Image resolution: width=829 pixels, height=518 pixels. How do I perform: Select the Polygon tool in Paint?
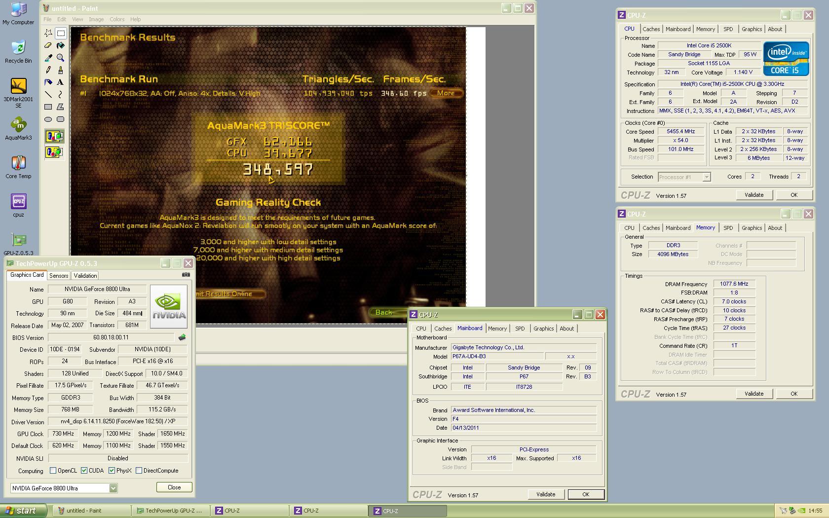(61, 107)
